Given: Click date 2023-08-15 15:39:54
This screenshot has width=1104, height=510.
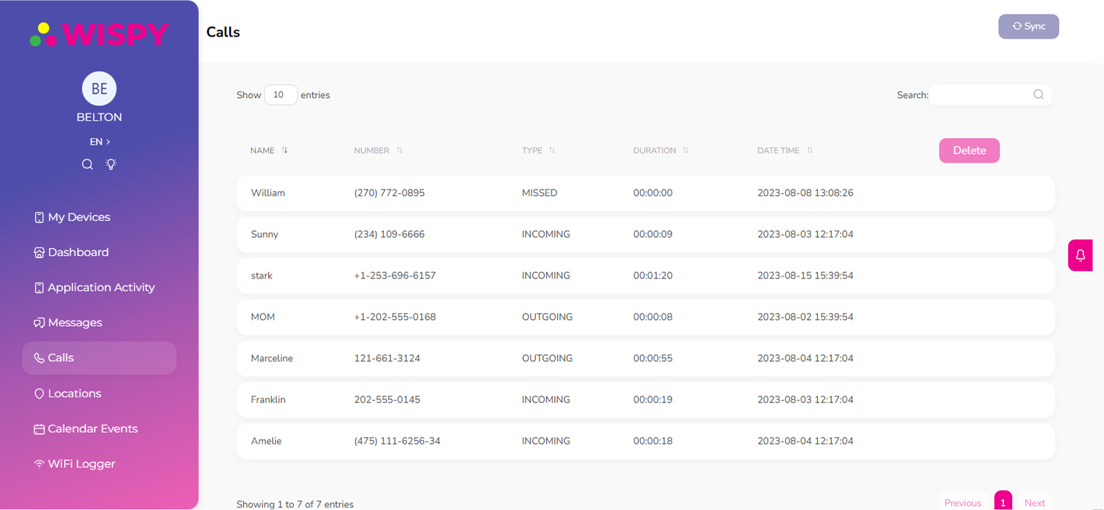Looking at the screenshot, I should point(805,276).
